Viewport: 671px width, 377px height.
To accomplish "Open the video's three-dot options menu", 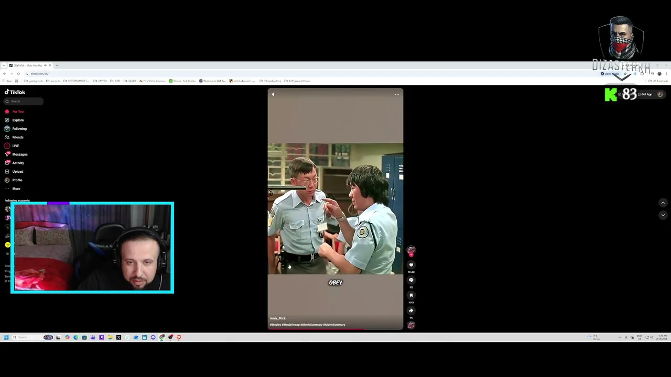I will point(397,94).
